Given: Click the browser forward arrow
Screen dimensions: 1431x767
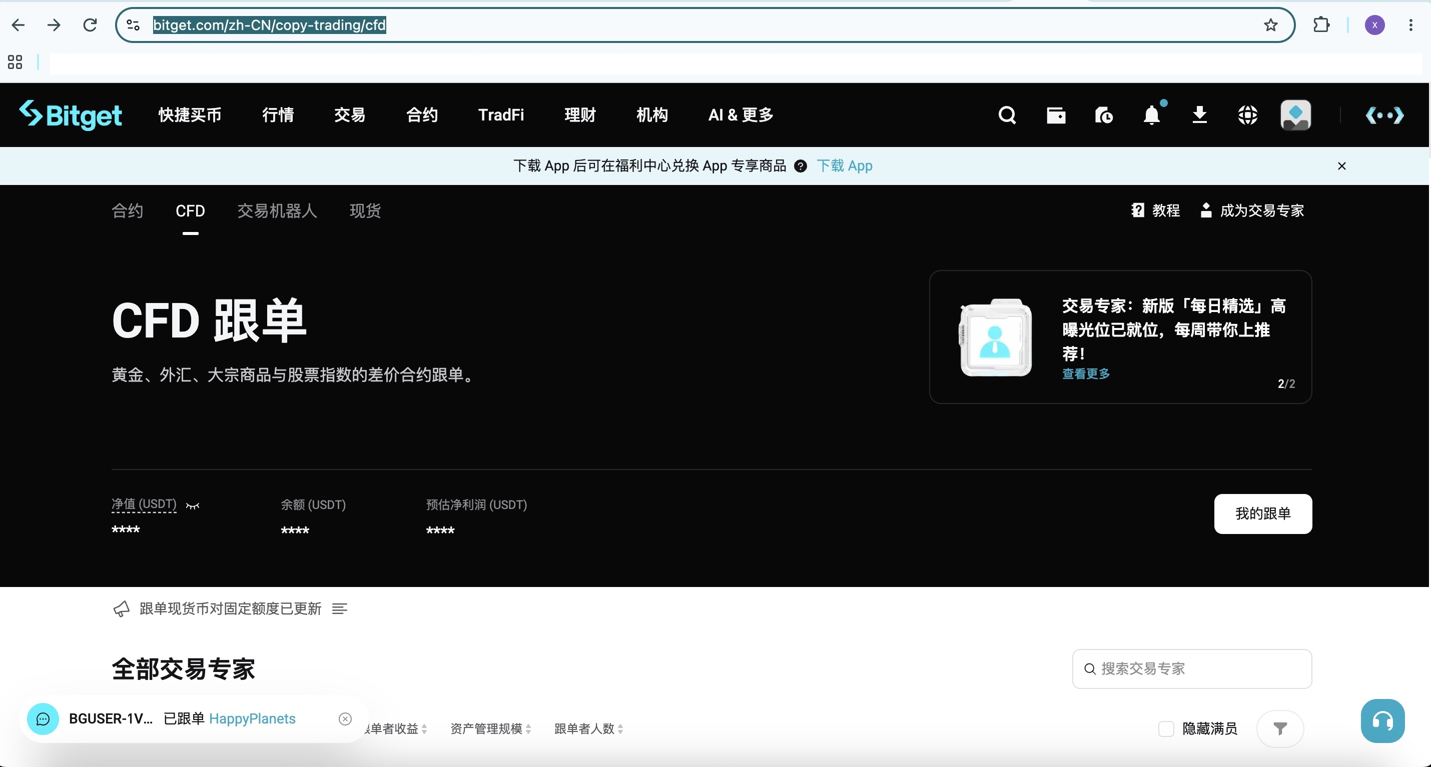Looking at the screenshot, I should [54, 25].
